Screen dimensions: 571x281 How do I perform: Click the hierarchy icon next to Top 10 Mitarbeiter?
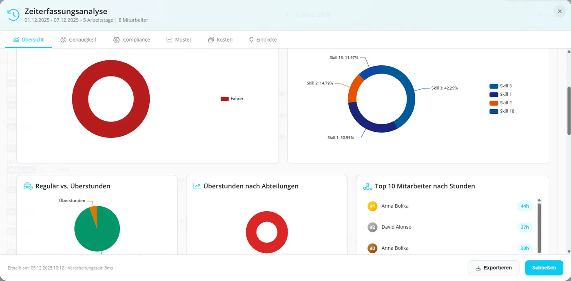click(x=367, y=186)
